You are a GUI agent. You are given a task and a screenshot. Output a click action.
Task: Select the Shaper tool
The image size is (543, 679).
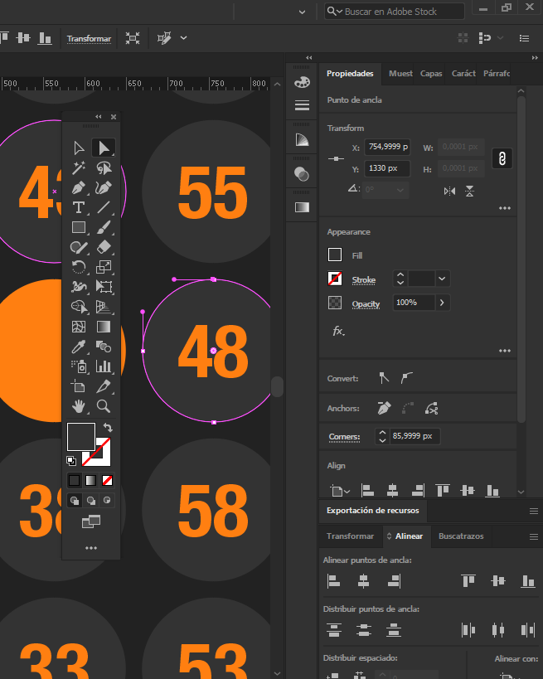(x=79, y=247)
